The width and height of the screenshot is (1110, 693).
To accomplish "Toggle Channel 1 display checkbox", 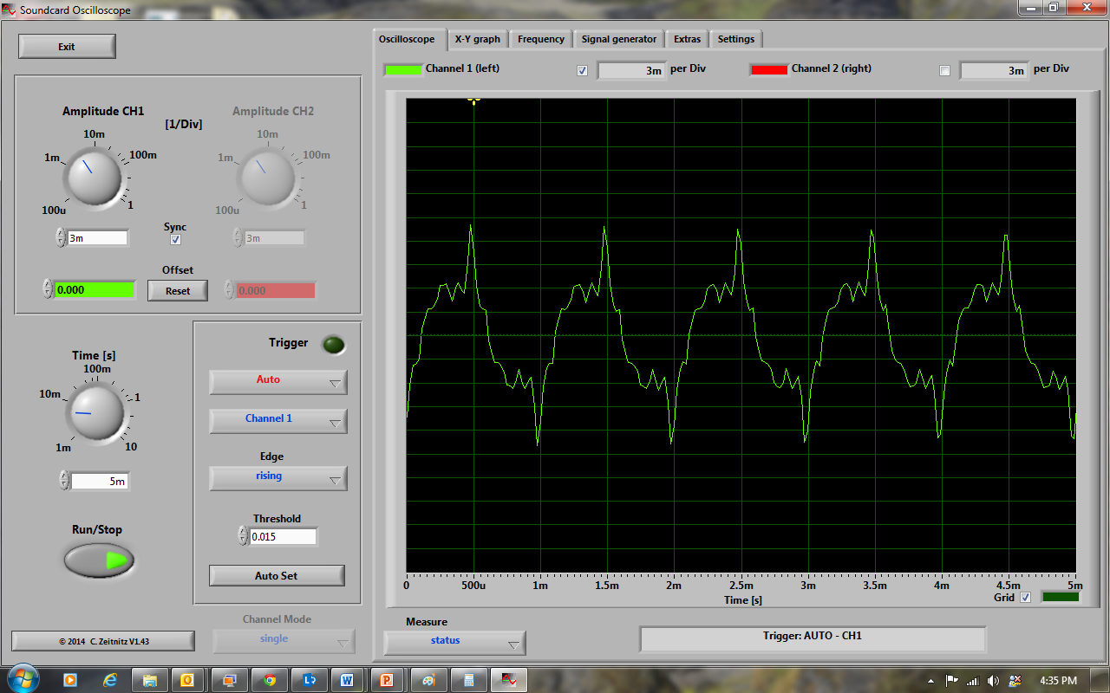I will coord(582,71).
